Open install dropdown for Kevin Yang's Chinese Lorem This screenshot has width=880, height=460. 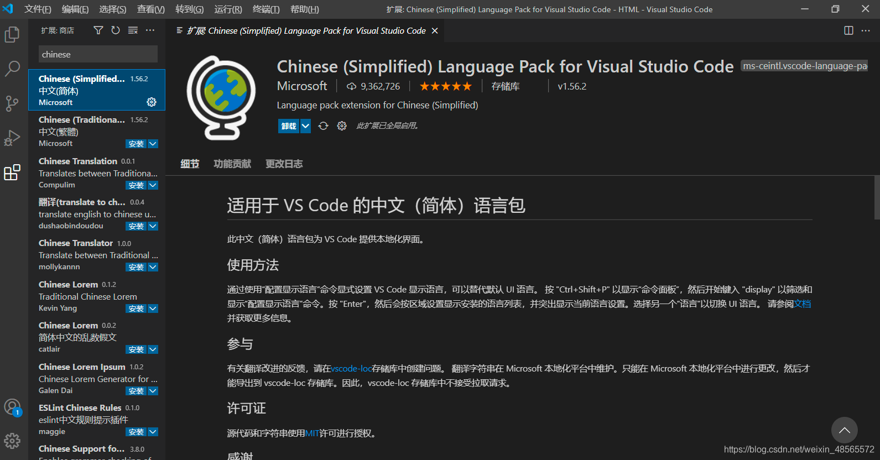(153, 309)
